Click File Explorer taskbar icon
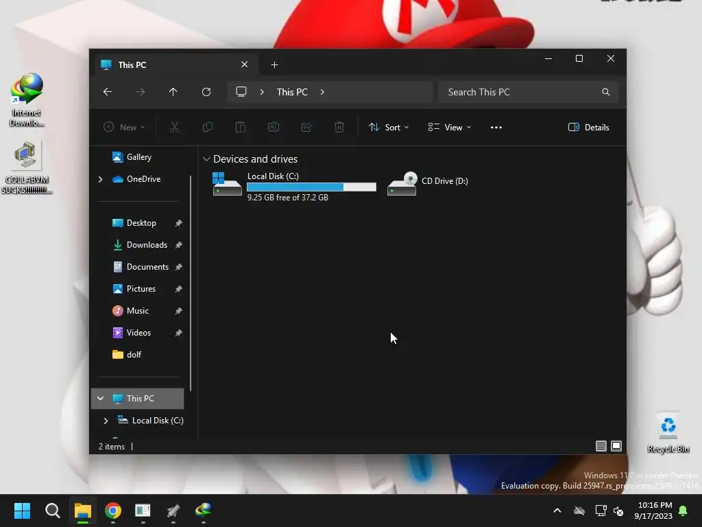The image size is (702, 527). point(83,511)
